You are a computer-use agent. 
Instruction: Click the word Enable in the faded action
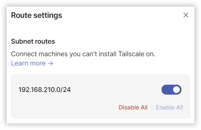coord(165,108)
